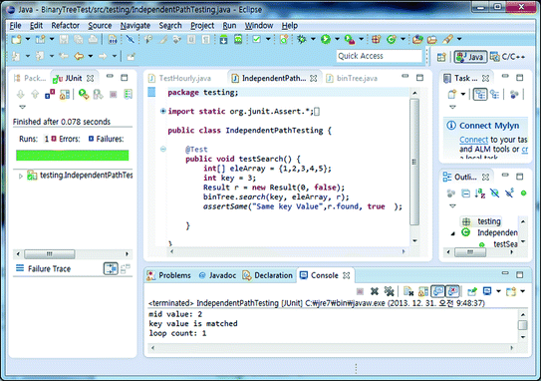Switch to the C/C++ perspective button
The width and height of the screenshot is (541, 381).
507,57
